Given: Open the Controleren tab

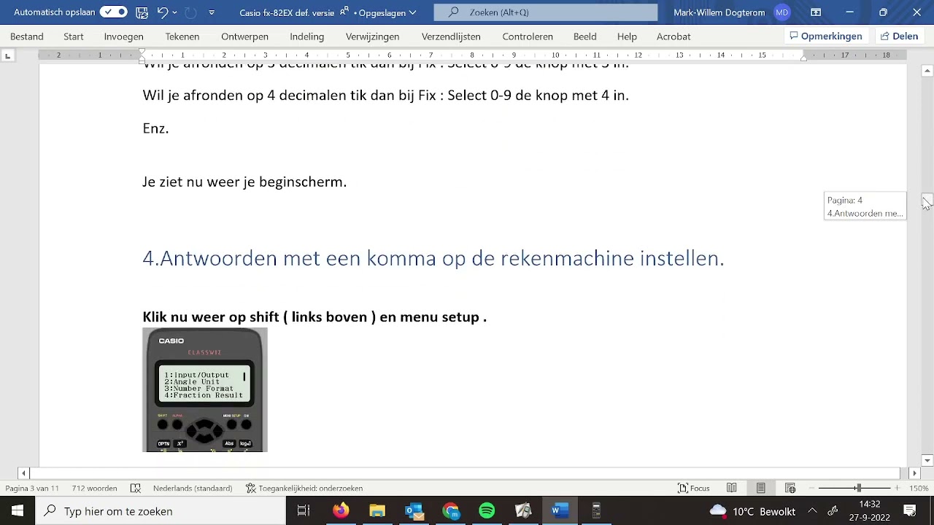Looking at the screenshot, I should tap(528, 36).
